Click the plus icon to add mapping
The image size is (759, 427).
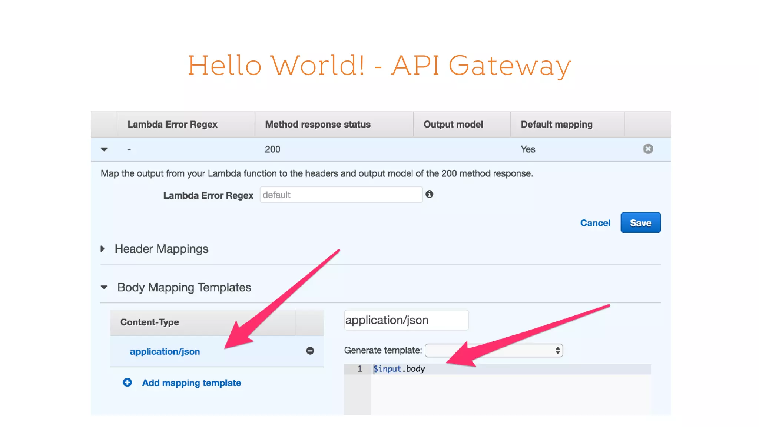tap(127, 383)
